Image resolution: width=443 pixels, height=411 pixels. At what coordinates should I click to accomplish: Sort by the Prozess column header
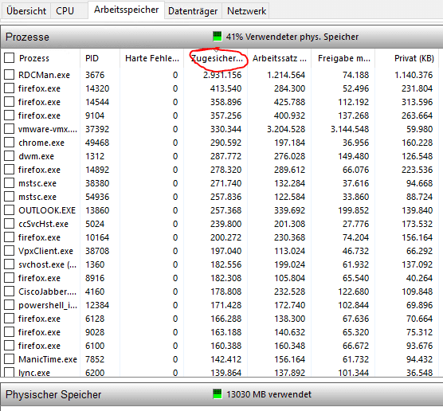(x=34, y=58)
